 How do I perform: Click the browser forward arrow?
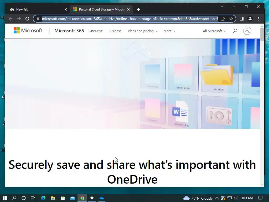[19, 19]
